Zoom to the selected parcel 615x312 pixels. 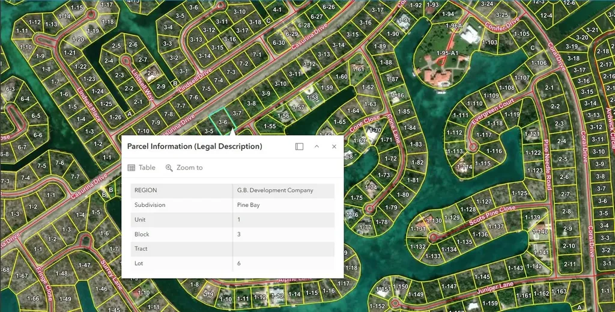click(x=184, y=168)
